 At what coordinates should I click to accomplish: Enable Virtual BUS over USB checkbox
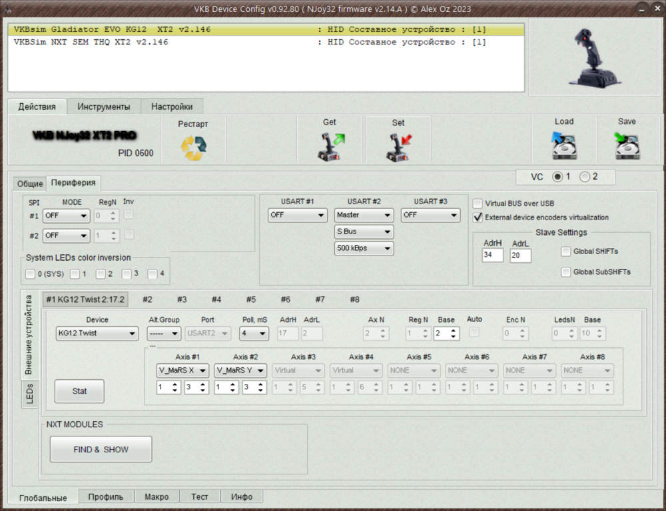coord(478,204)
